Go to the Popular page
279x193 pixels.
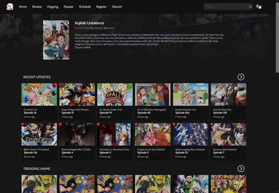coord(69,6)
